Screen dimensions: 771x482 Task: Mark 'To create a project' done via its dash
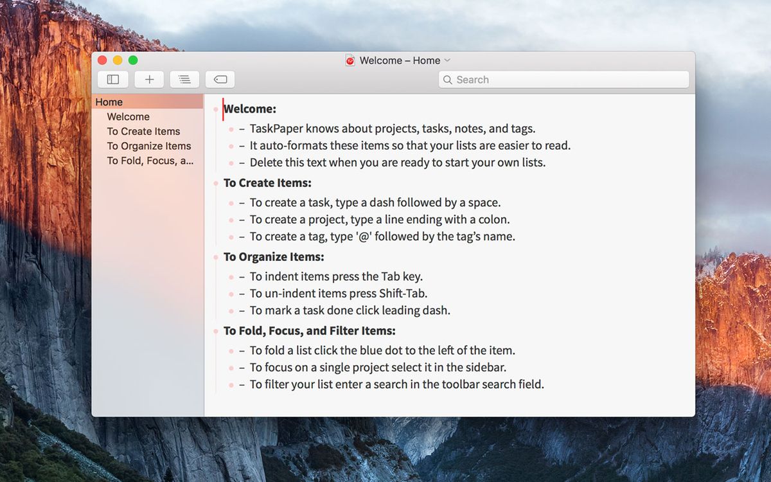243,220
